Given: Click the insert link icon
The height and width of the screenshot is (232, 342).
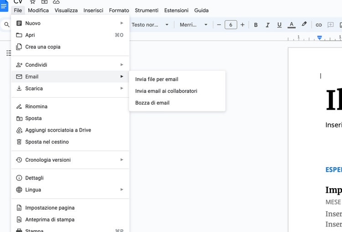Looking at the screenshot, I should point(319,25).
